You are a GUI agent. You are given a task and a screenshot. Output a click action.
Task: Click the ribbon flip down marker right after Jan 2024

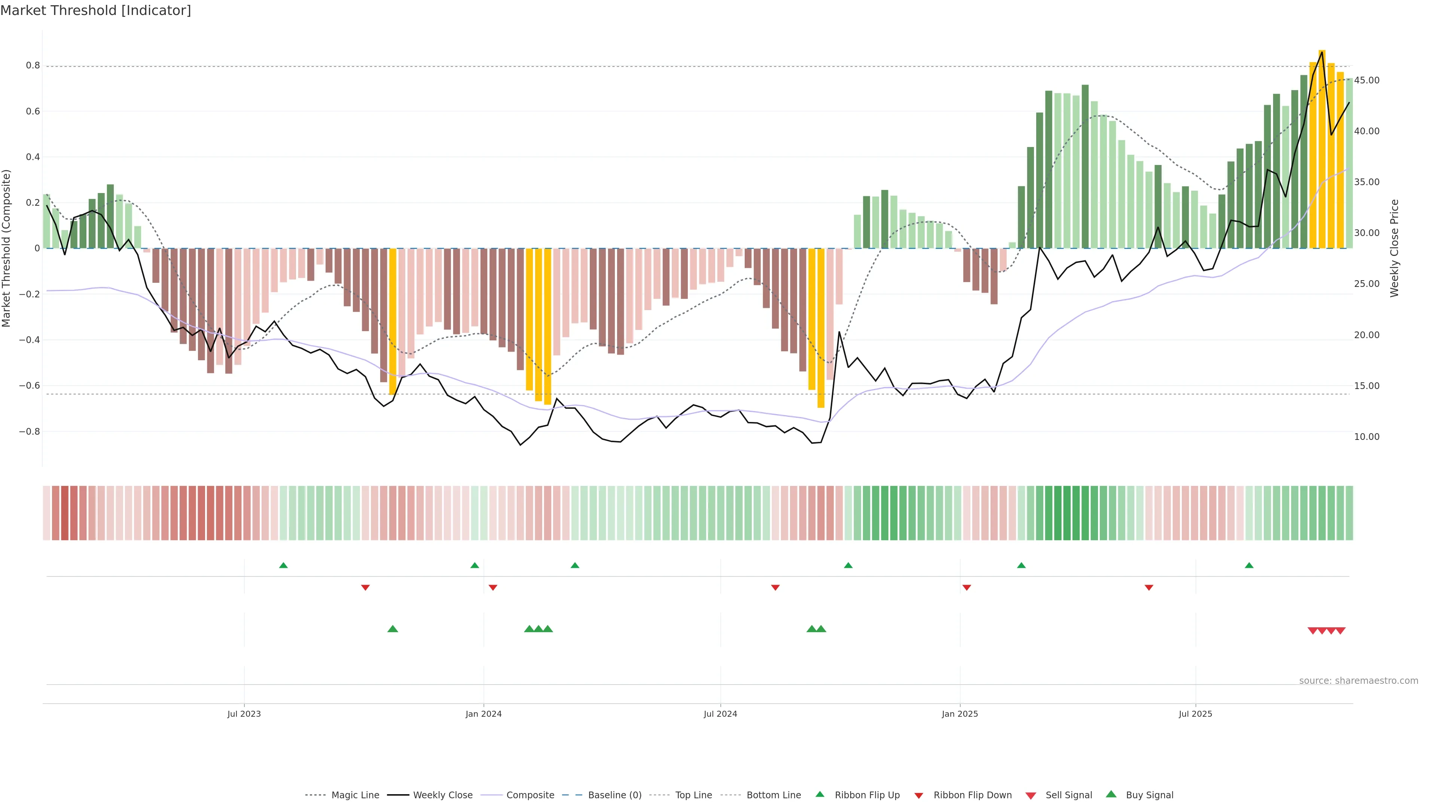pyautogui.click(x=492, y=587)
